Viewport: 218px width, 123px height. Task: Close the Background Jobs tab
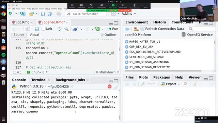click(88, 80)
